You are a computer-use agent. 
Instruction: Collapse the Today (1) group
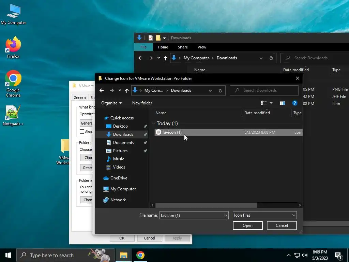click(x=153, y=123)
